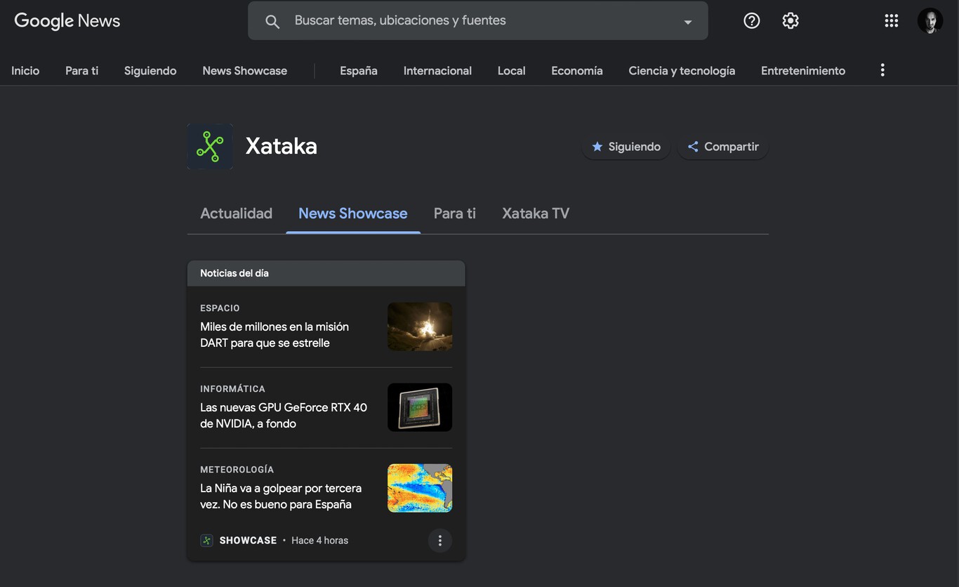Viewport: 959px width, 587px height.
Task: Click the rocket launch article thumbnail
Action: [x=419, y=326]
